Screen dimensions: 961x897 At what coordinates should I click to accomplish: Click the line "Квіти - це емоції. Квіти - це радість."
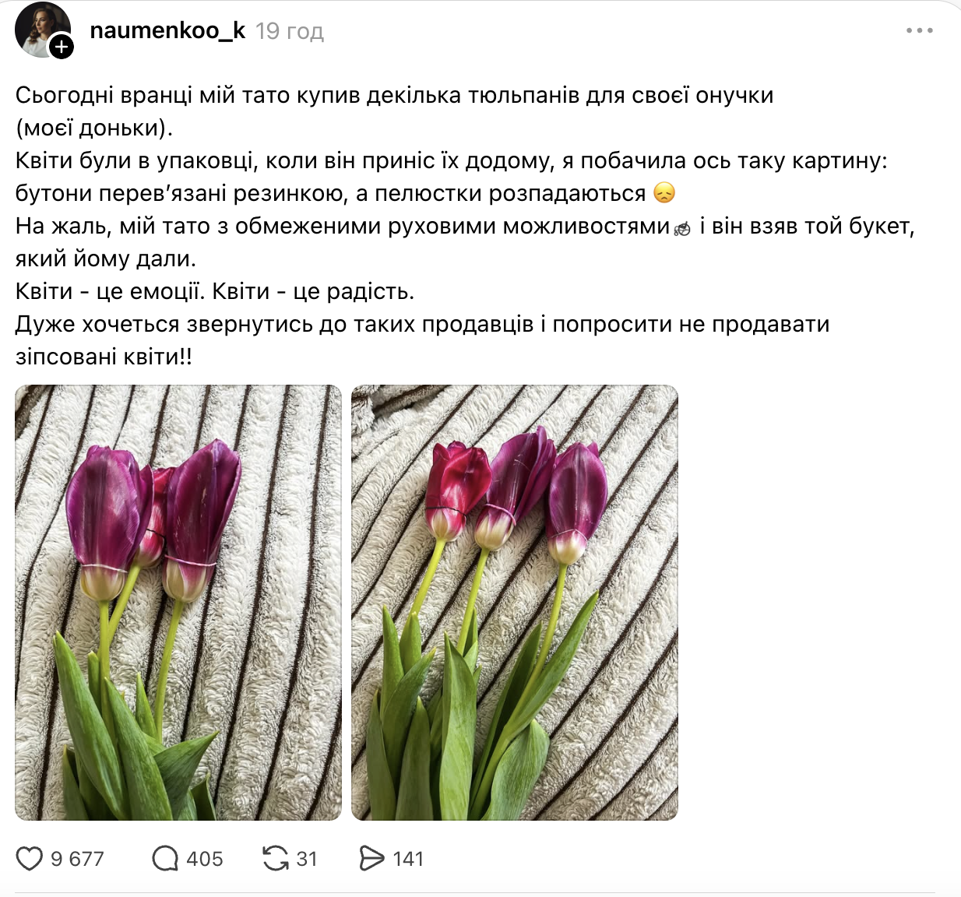tap(215, 291)
